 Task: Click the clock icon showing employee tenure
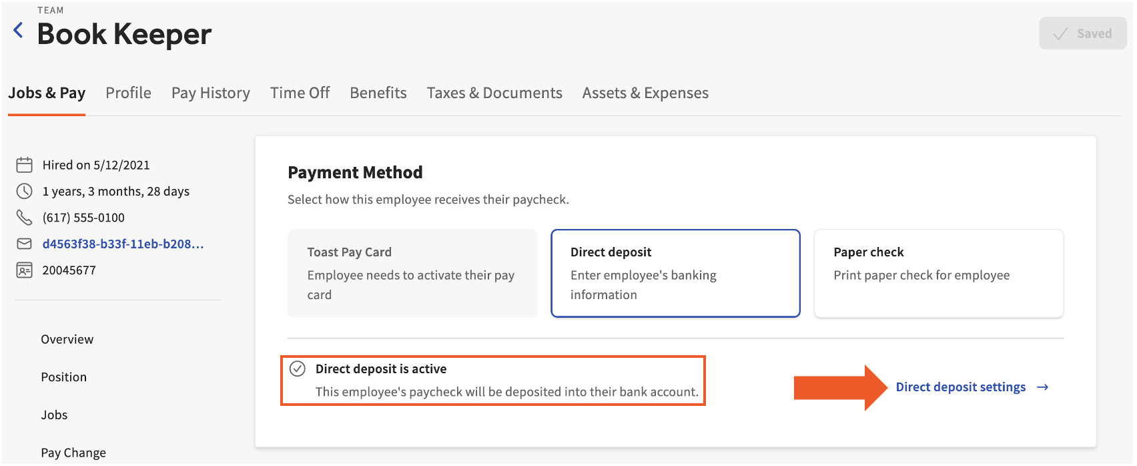click(24, 191)
